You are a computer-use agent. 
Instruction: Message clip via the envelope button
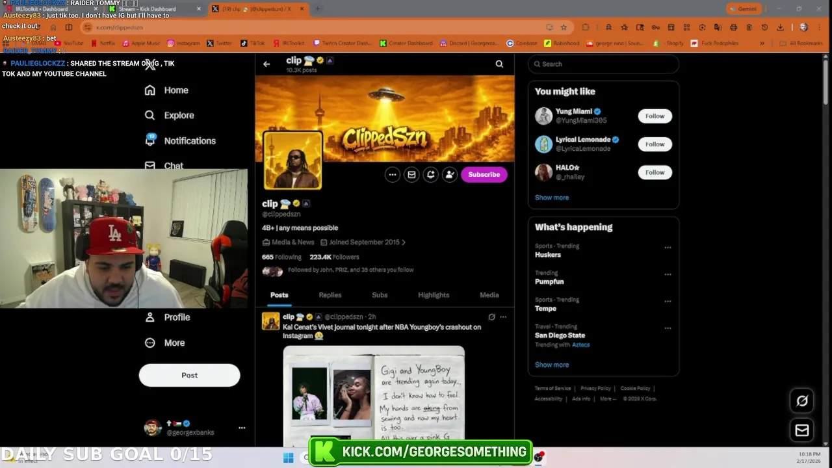[x=411, y=174]
